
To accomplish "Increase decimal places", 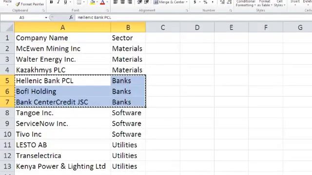I will click(x=222, y=2).
